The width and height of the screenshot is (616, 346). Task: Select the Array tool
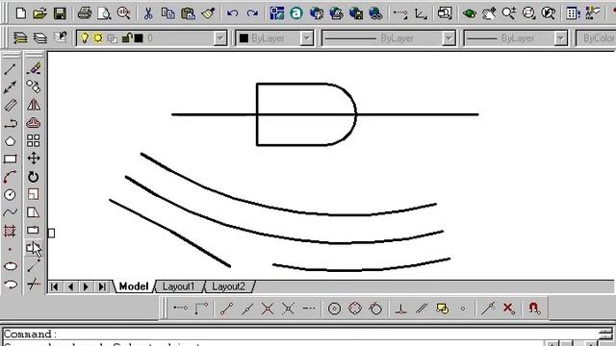(34, 140)
